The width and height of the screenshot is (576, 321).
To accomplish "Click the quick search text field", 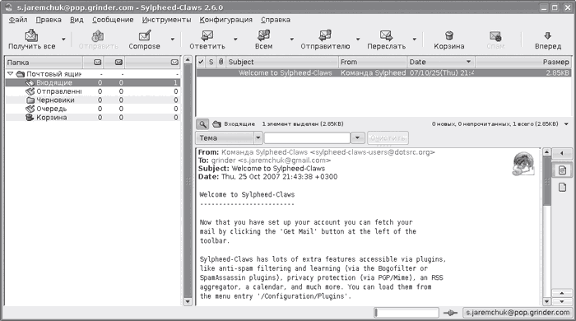I will click(307, 138).
